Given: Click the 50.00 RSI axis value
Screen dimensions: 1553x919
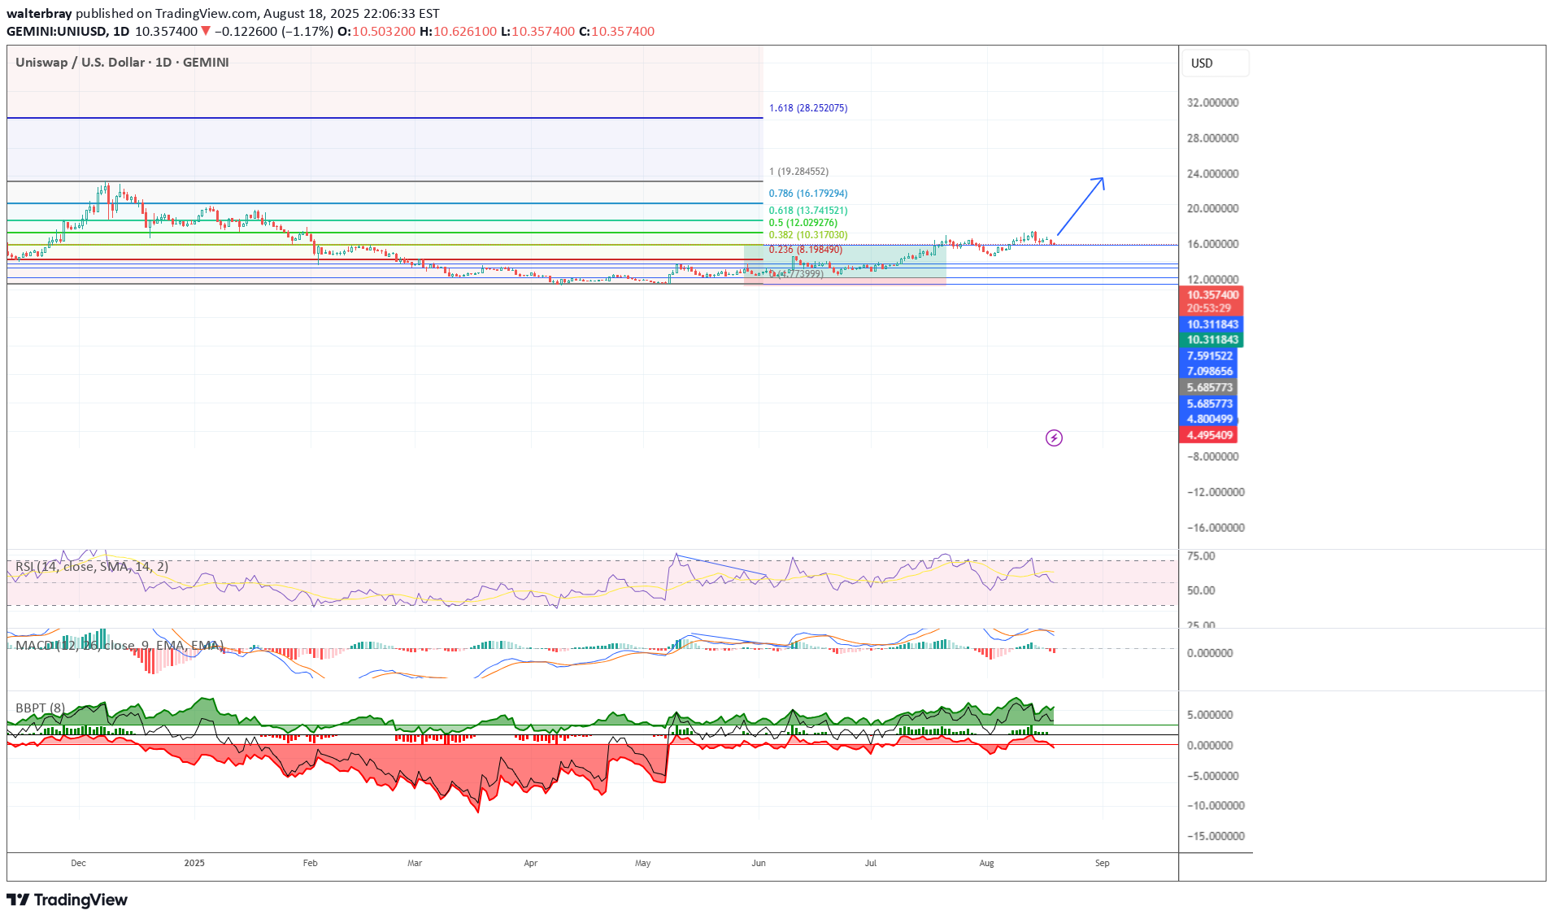Looking at the screenshot, I should pos(1201,590).
